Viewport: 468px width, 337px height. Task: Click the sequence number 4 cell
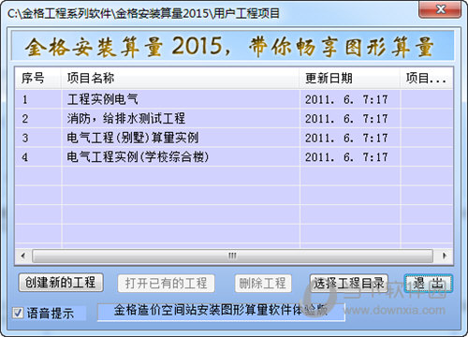[x=38, y=156]
